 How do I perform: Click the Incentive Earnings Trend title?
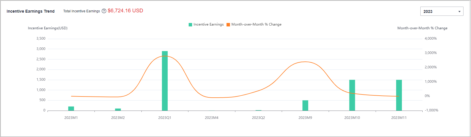(x=31, y=11)
